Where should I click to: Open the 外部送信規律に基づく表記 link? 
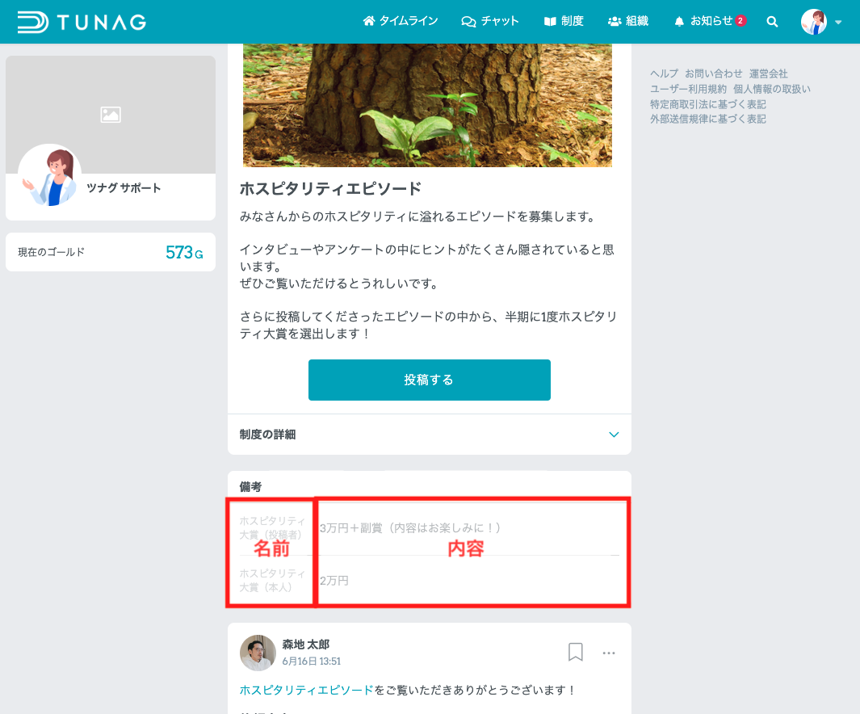point(708,119)
